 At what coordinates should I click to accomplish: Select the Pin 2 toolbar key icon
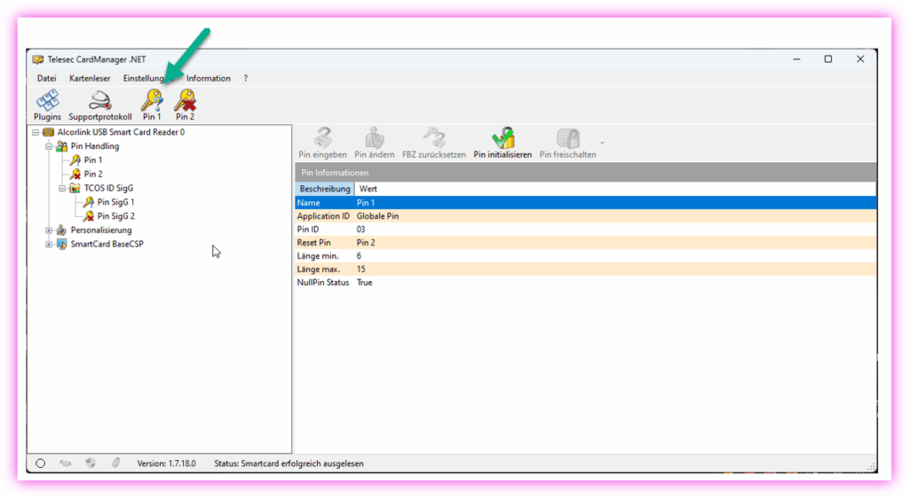185,100
